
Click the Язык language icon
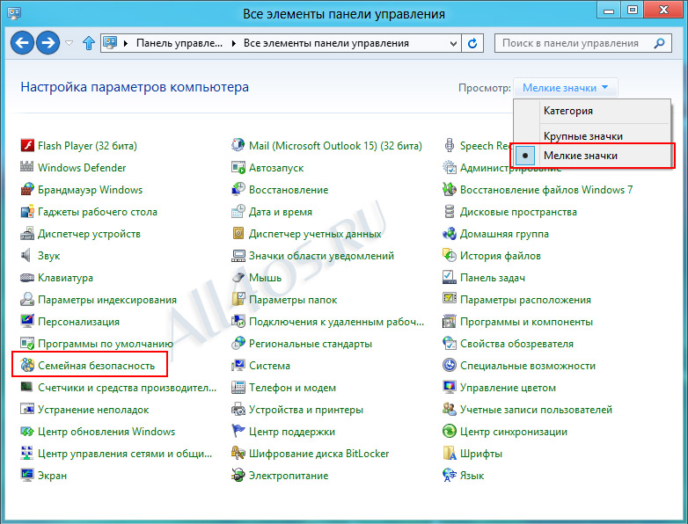click(x=450, y=475)
